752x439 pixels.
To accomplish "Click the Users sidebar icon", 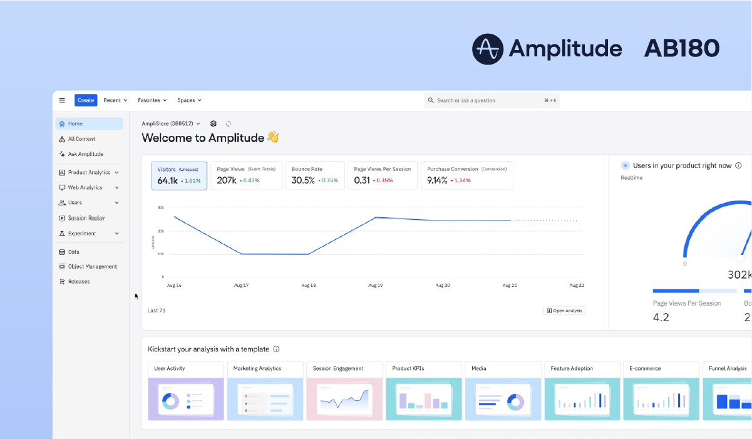I will [62, 203].
